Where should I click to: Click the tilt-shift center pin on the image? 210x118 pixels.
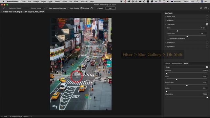[74, 74]
